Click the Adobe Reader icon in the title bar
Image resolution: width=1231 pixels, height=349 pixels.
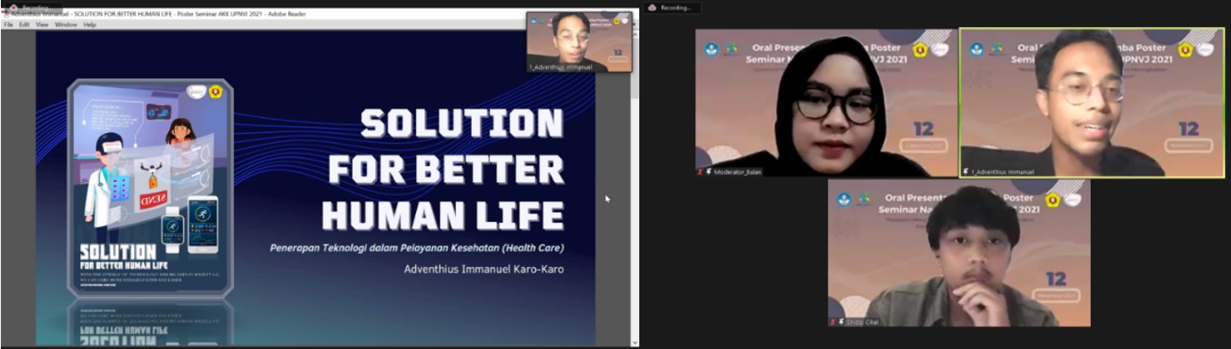pos(6,14)
